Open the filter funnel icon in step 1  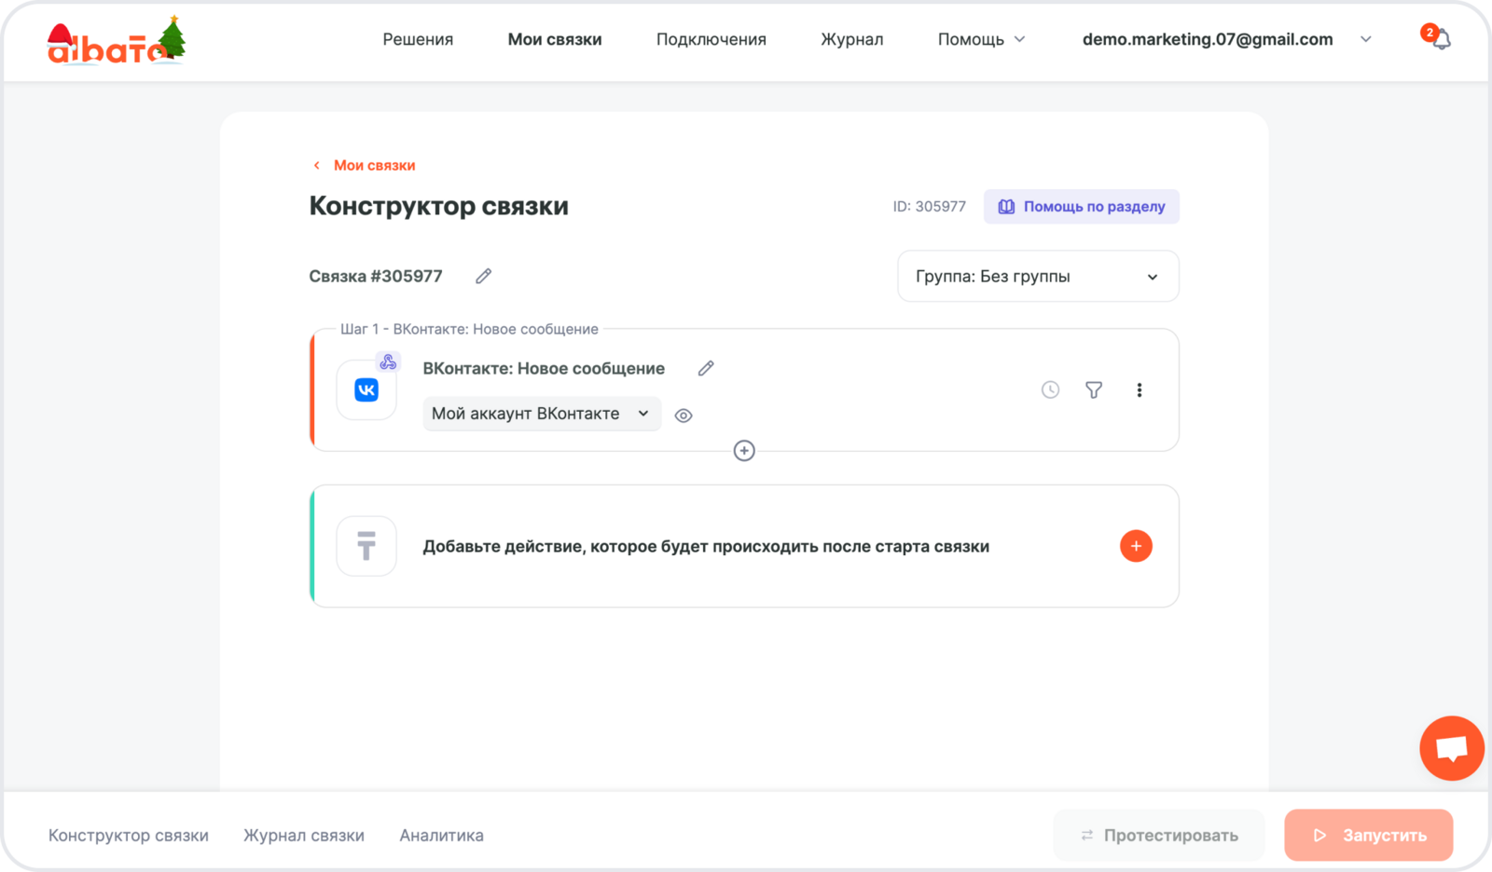click(x=1094, y=390)
